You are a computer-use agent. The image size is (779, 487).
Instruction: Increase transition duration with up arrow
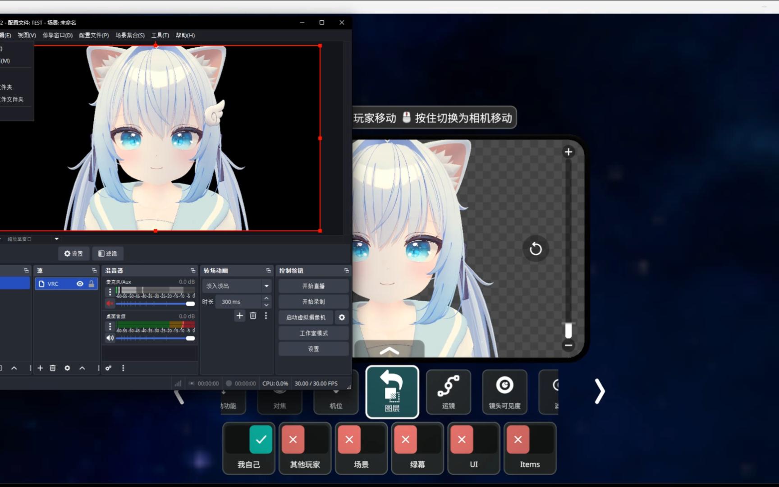click(266, 299)
